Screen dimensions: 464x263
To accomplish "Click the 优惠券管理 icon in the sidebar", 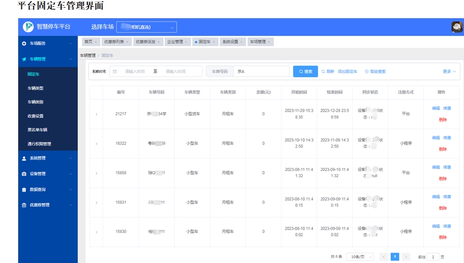I will coord(24,205).
